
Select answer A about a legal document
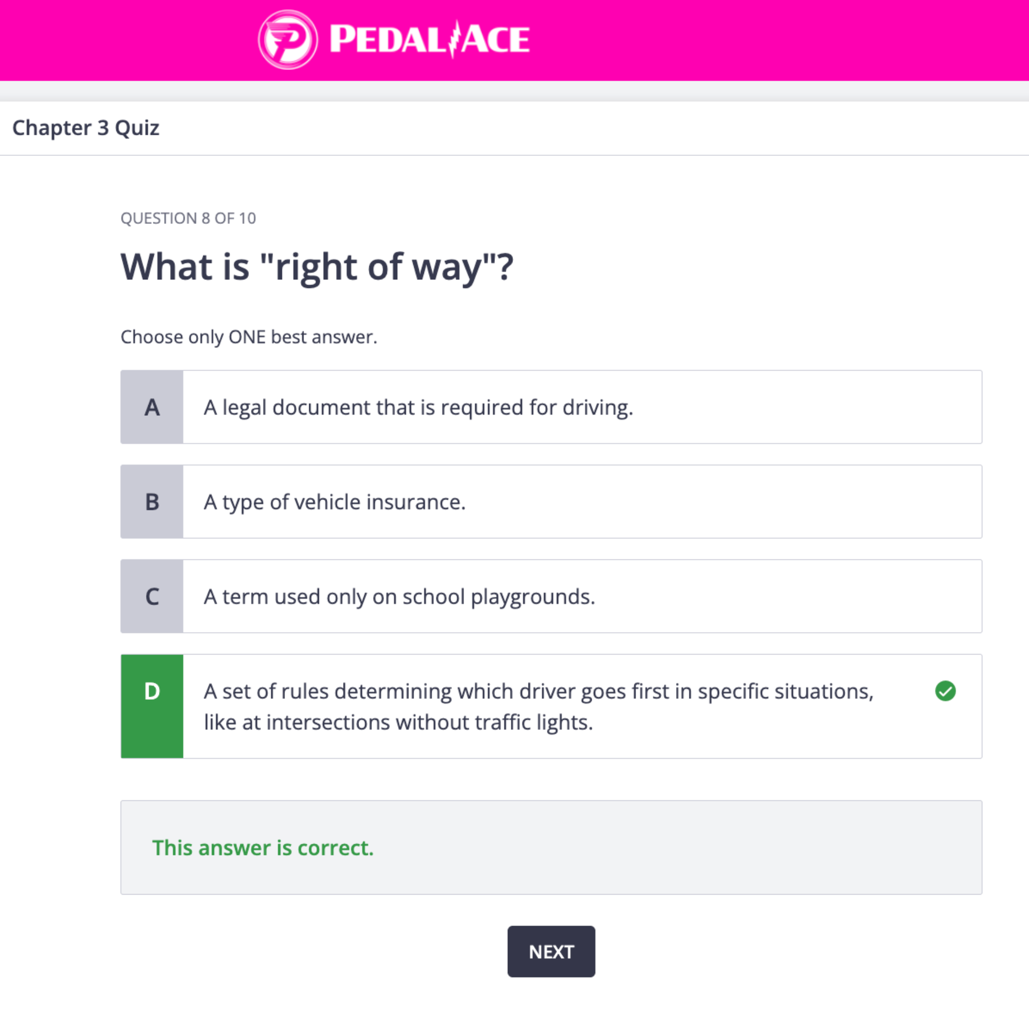480,407
